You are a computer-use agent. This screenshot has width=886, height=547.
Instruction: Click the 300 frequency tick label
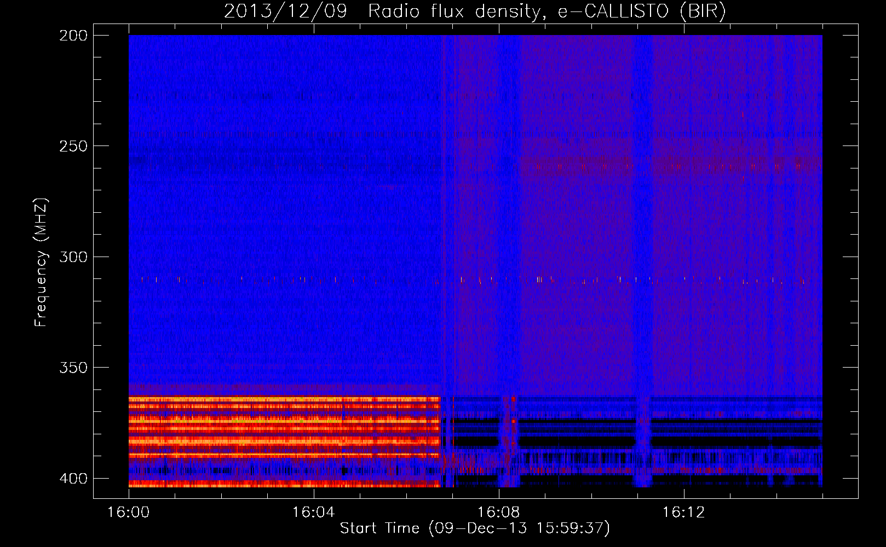tap(73, 257)
